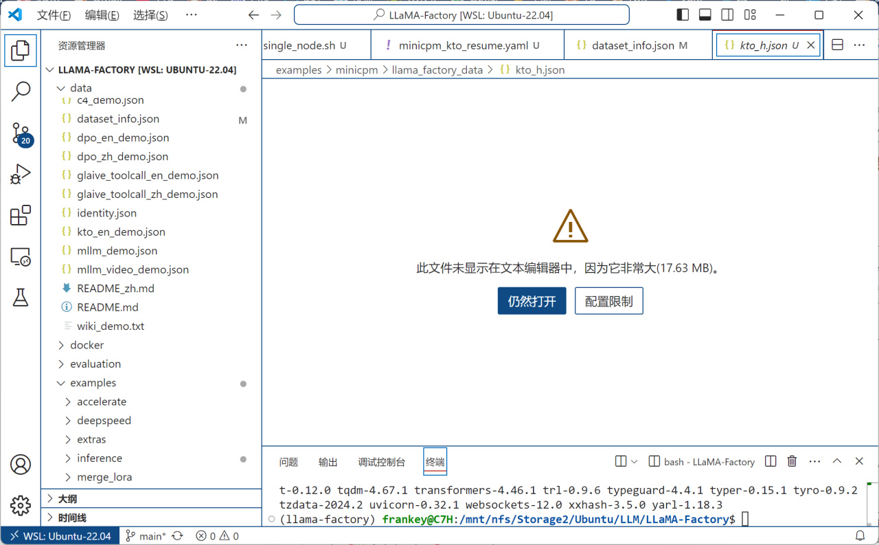Open the Manage gear menu
The image size is (879, 545).
click(21, 505)
